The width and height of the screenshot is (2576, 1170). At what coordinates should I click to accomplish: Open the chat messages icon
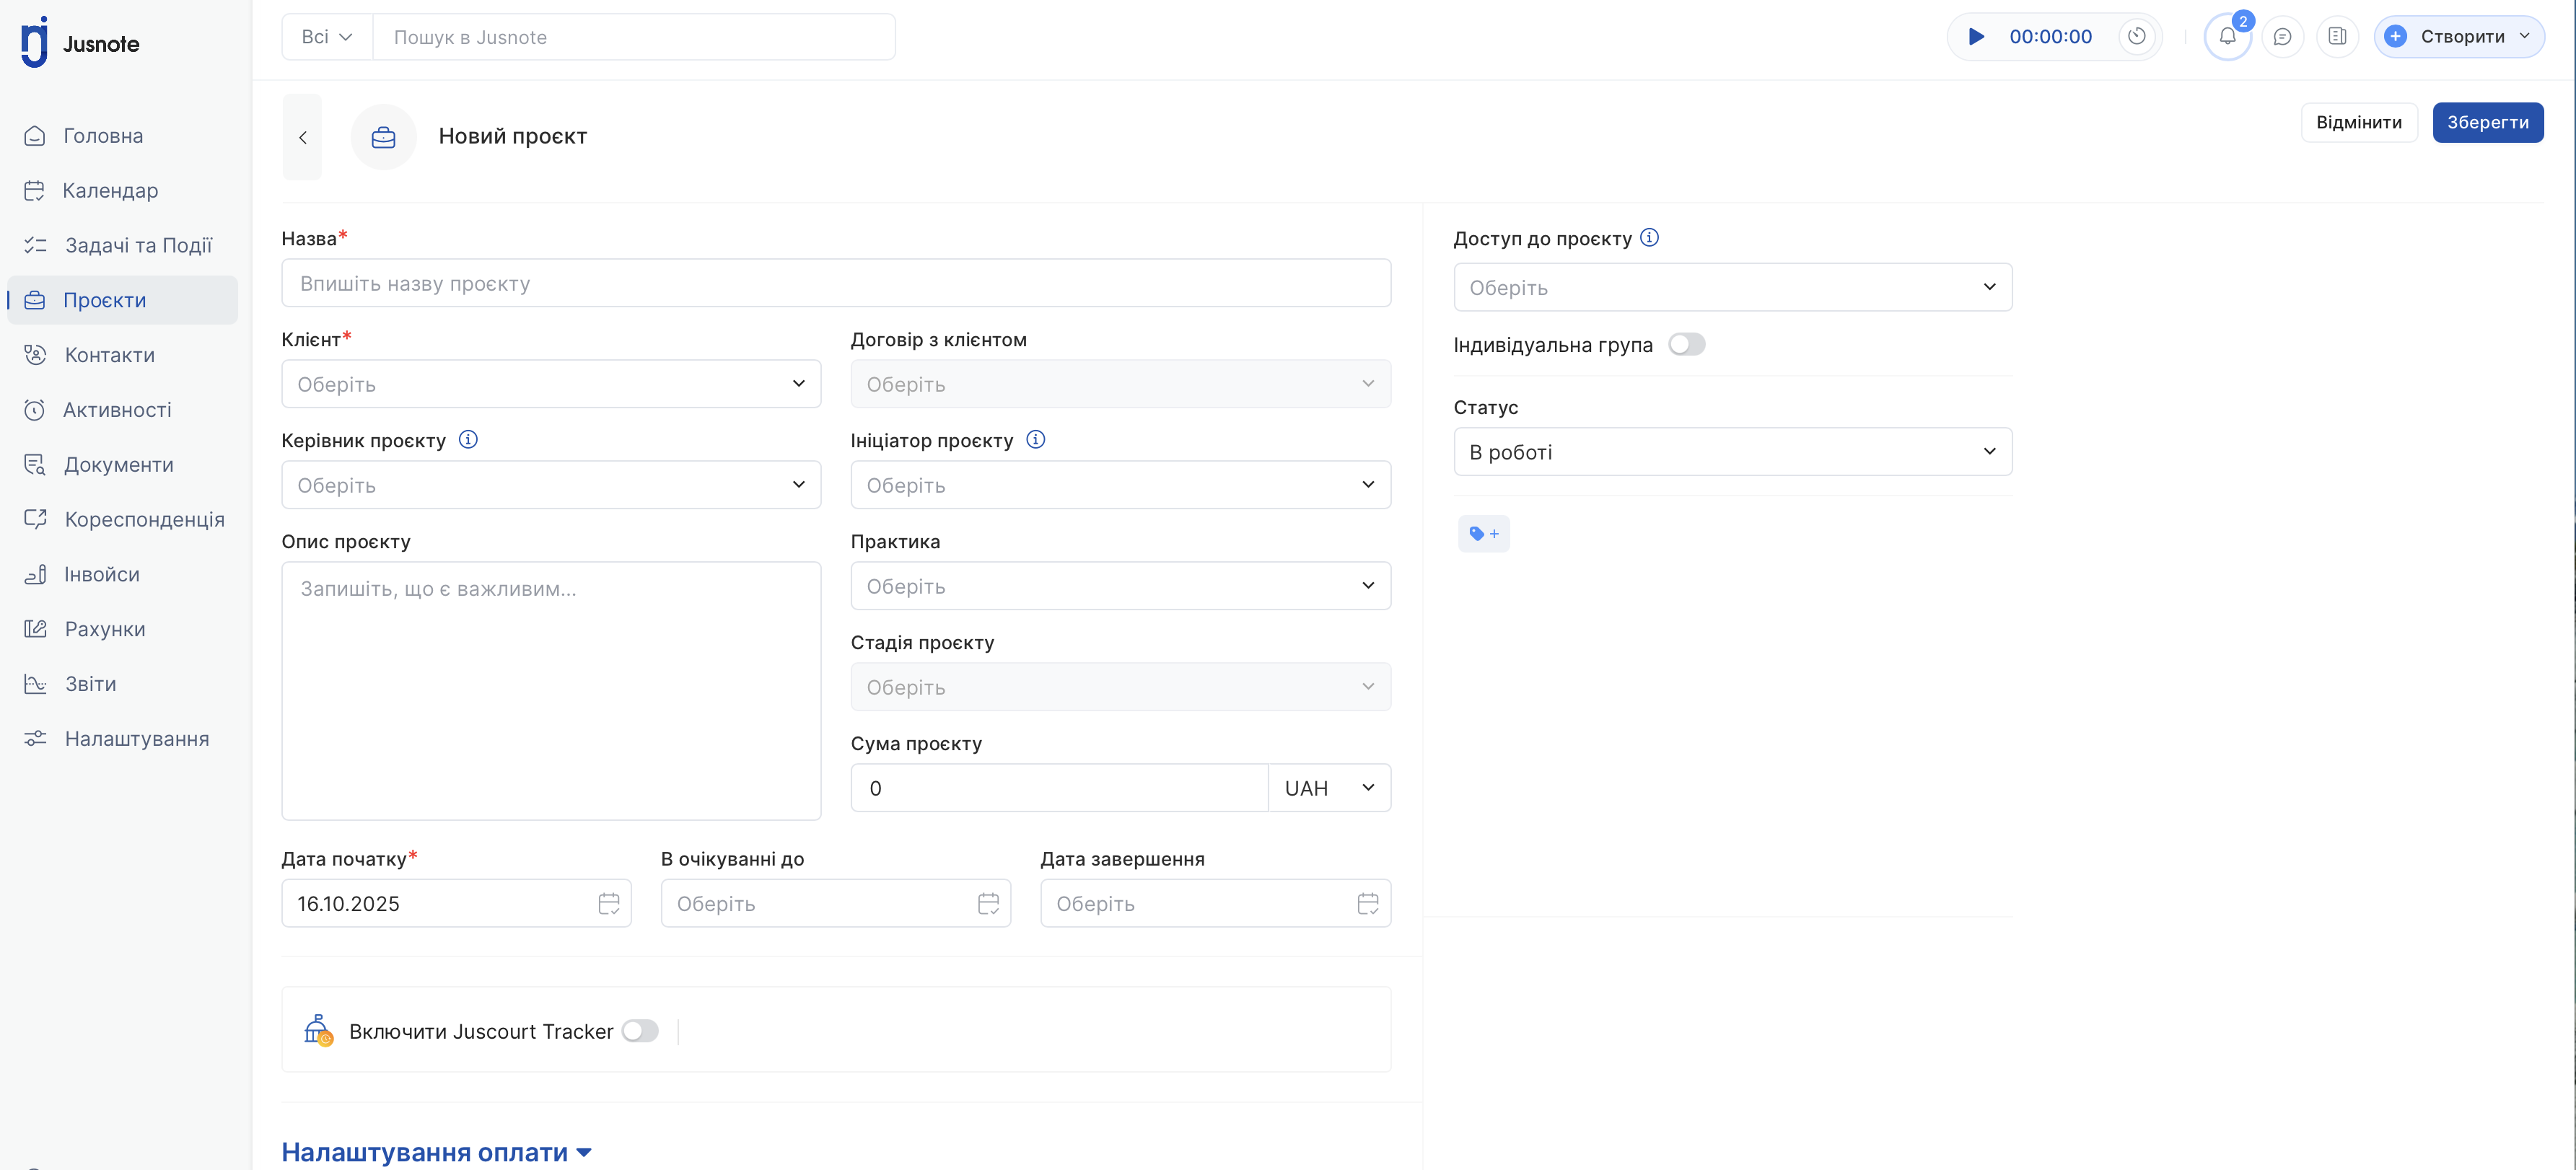2282,37
